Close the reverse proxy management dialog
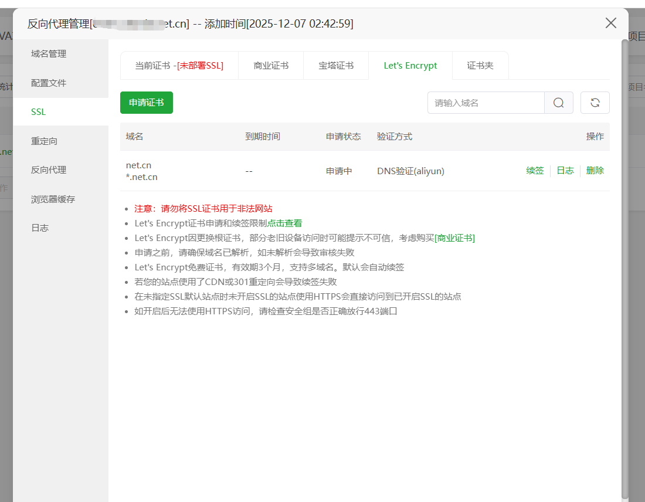 pos(610,23)
